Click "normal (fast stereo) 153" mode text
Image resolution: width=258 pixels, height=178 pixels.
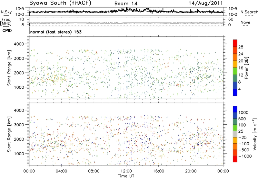pos(56,32)
